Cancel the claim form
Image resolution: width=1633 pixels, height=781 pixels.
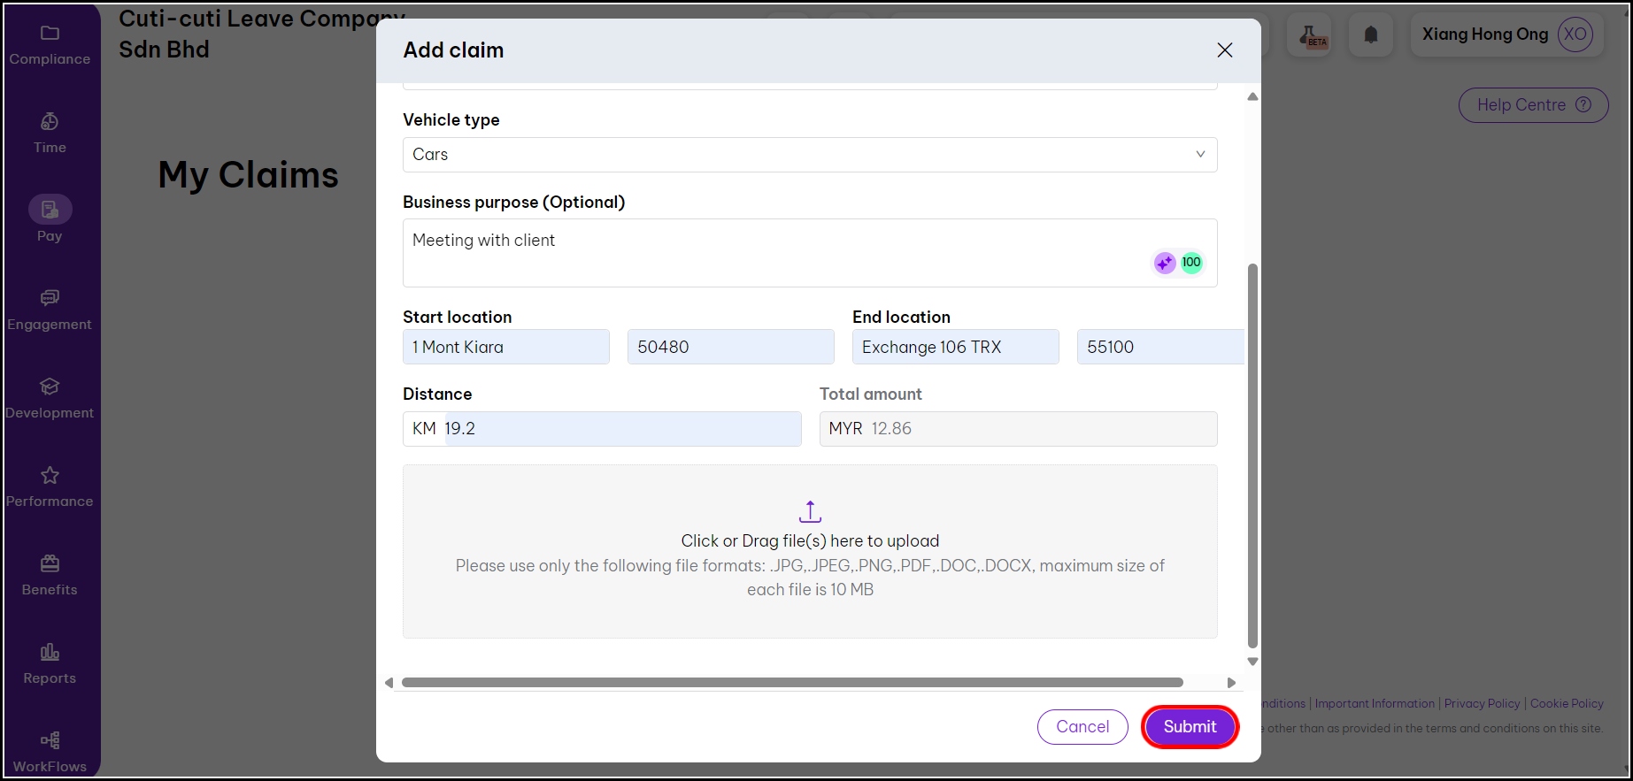click(1082, 727)
